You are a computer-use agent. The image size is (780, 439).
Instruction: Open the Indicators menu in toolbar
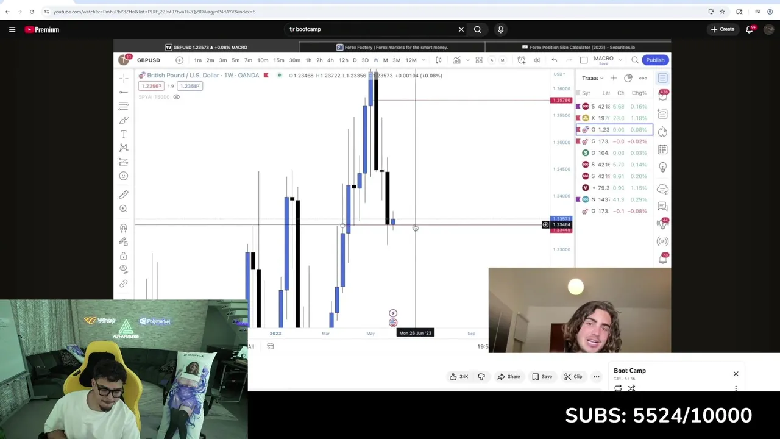[456, 60]
